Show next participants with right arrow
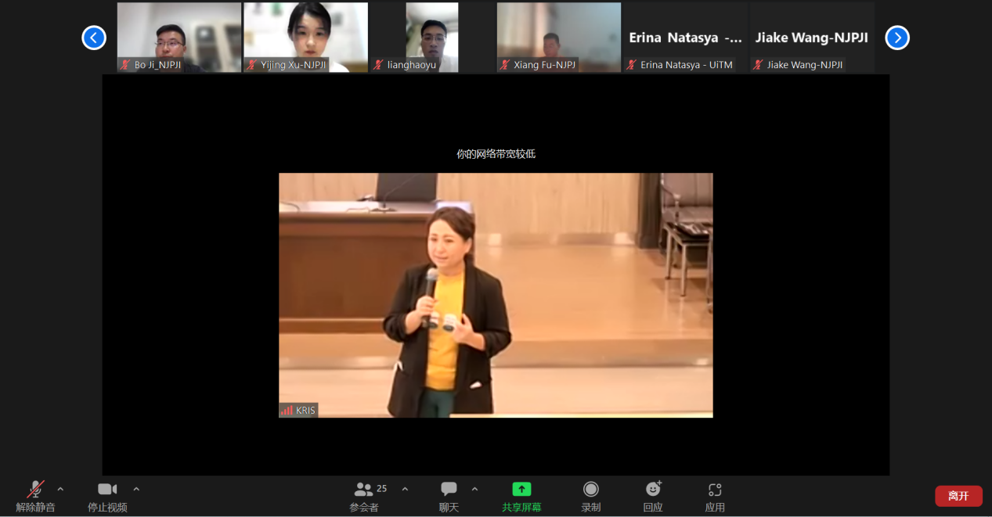This screenshot has width=992, height=517. [x=896, y=38]
